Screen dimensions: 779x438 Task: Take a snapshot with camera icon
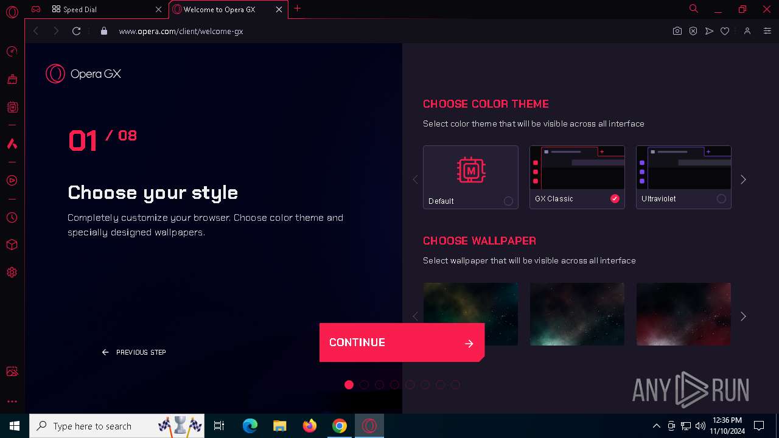pos(677,31)
